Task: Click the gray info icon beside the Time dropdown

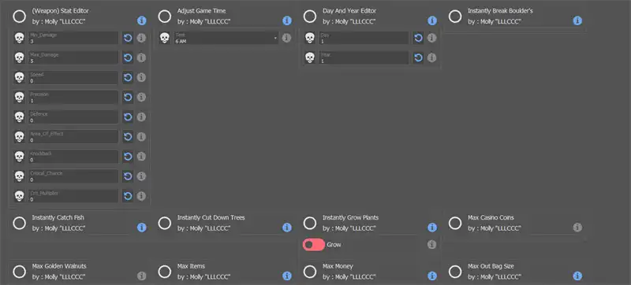Action: pos(286,38)
